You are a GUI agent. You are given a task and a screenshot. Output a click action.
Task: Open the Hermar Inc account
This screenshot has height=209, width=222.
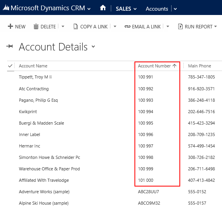point(30,146)
